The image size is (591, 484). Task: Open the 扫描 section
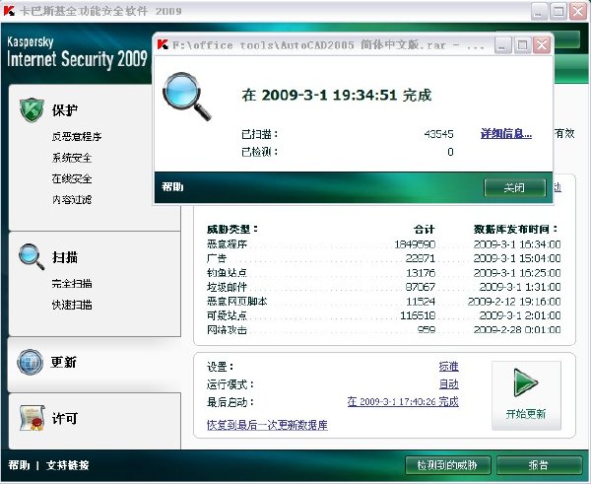65,257
